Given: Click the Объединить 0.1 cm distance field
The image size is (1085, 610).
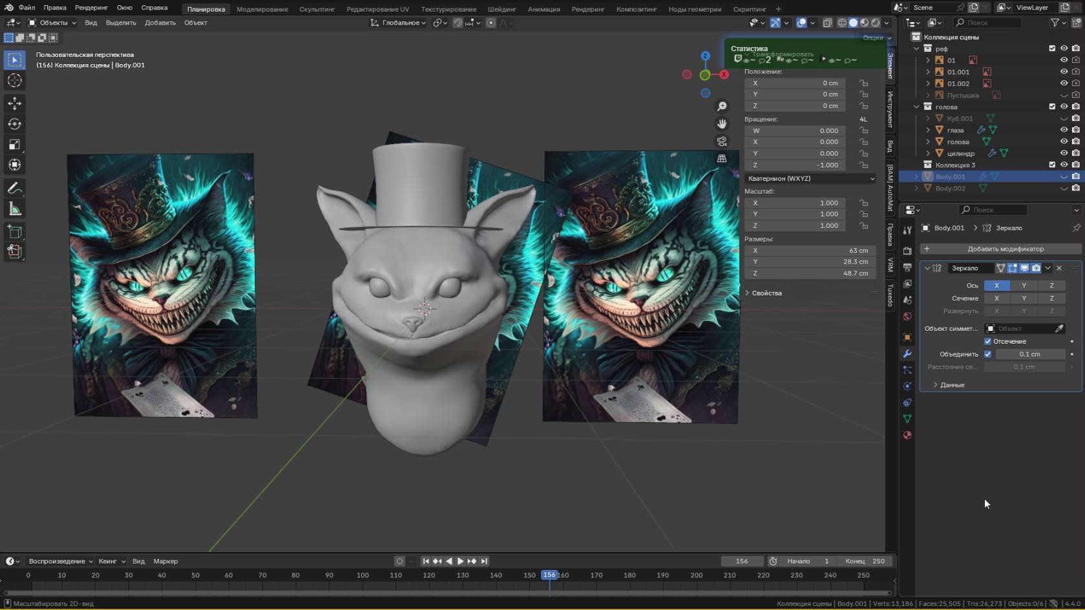Looking at the screenshot, I should [x=1029, y=354].
